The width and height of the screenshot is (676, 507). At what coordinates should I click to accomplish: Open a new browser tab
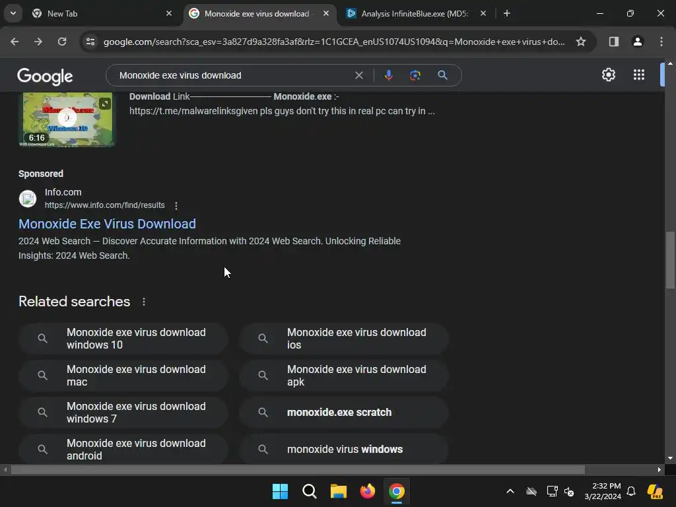507,14
